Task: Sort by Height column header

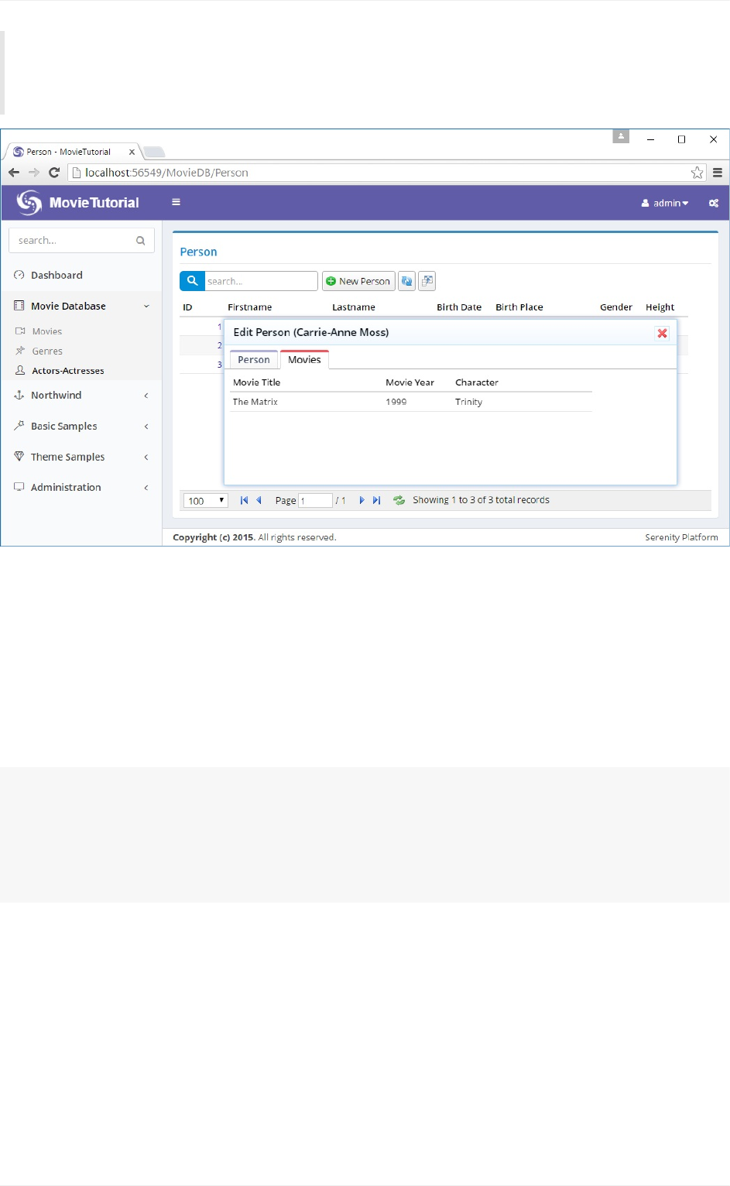Action: click(x=660, y=307)
